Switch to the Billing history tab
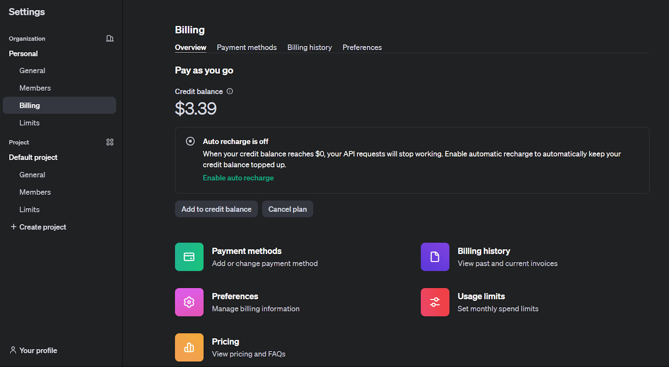The height and width of the screenshot is (367, 669). (x=309, y=47)
